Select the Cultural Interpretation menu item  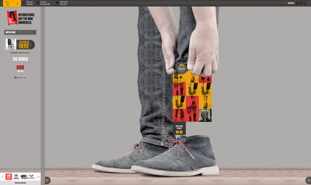pyautogui.click(x=43, y=3)
